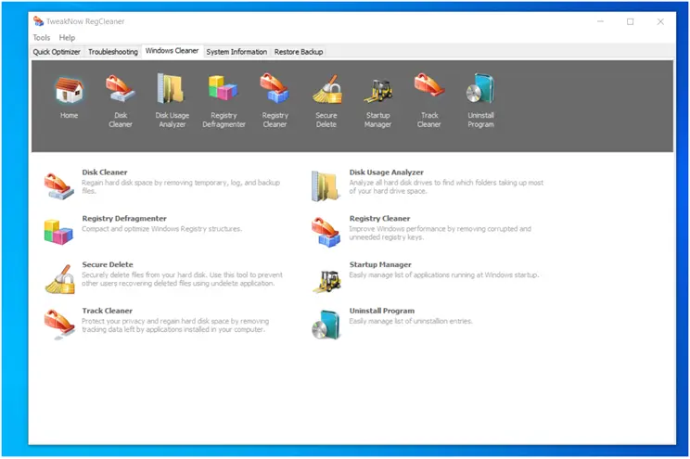The width and height of the screenshot is (690, 459).
Task: Click the Disk Cleaner icon in the main list
Action: pos(59,186)
